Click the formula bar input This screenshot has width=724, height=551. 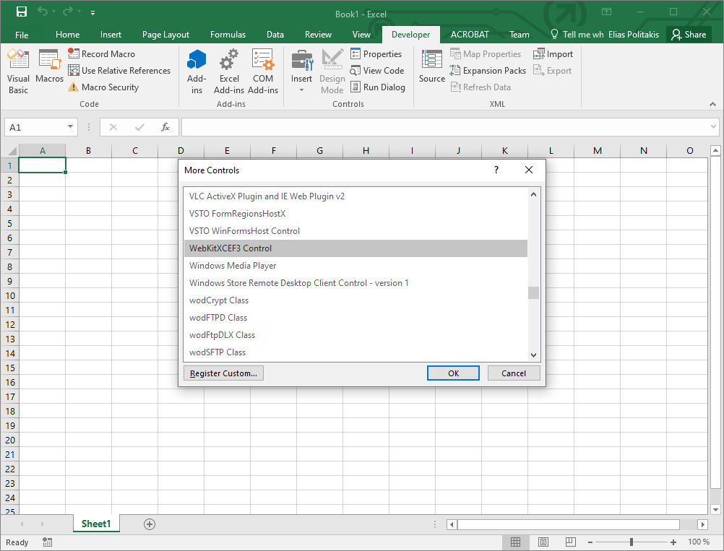[446, 127]
